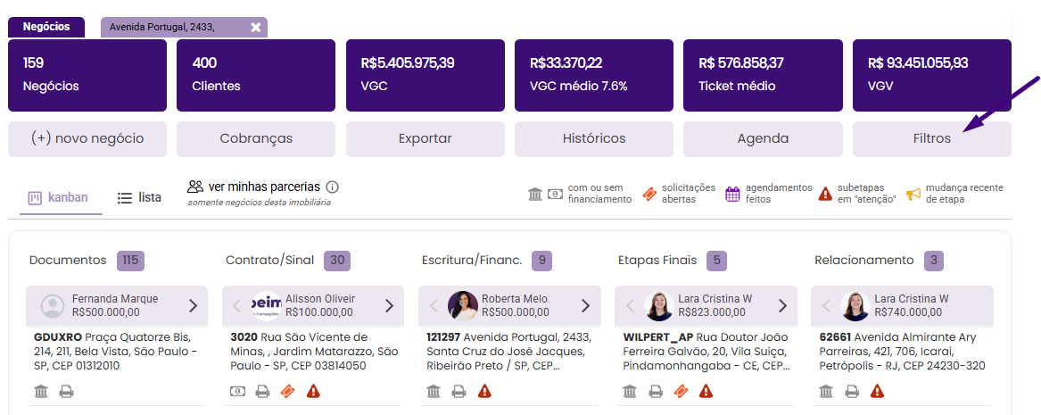
Task: Click the money icon on card 3020
Action: [x=237, y=391]
